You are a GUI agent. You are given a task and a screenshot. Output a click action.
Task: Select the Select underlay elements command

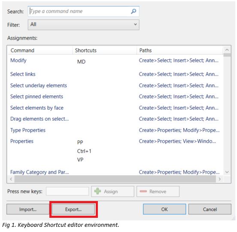pyautogui.click(x=39, y=85)
